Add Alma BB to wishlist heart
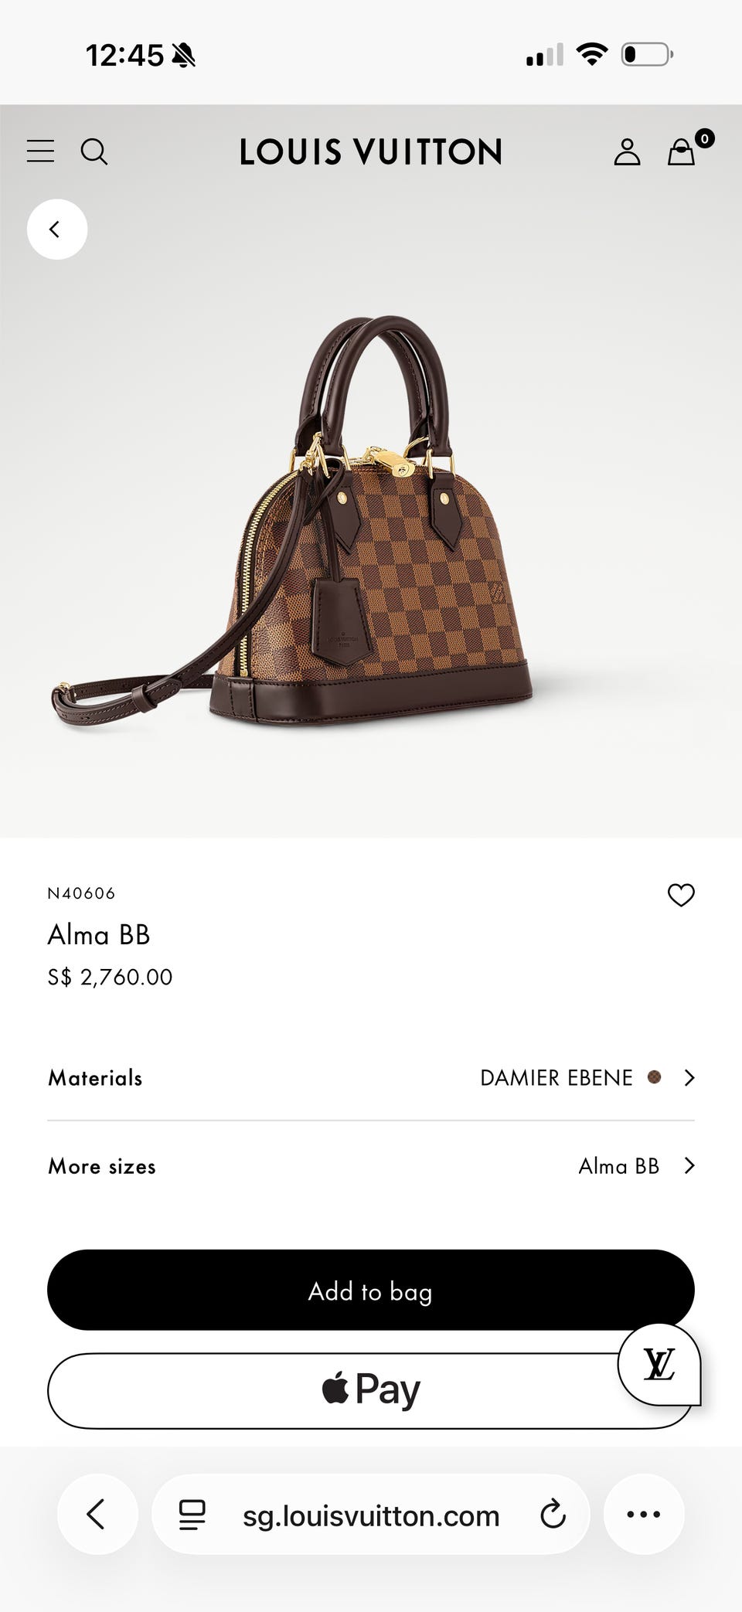The width and height of the screenshot is (742, 1612). pos(681,895)
